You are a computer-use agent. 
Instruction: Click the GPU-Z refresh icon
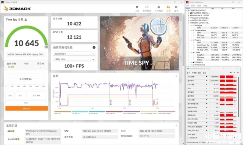tap(234, 72)
